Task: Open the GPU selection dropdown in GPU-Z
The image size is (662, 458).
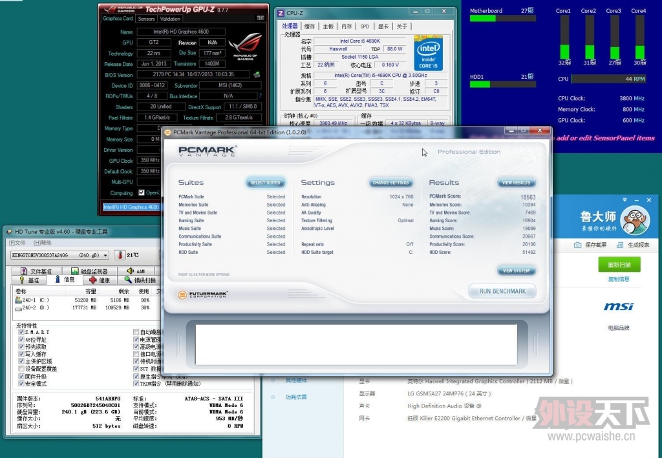Action: 131,207
